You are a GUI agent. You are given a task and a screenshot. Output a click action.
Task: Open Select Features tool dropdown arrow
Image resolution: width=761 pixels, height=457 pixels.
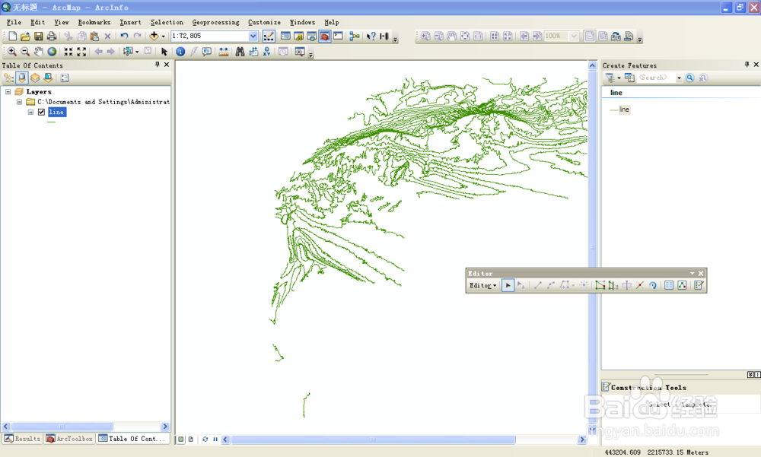pos(137,52)
